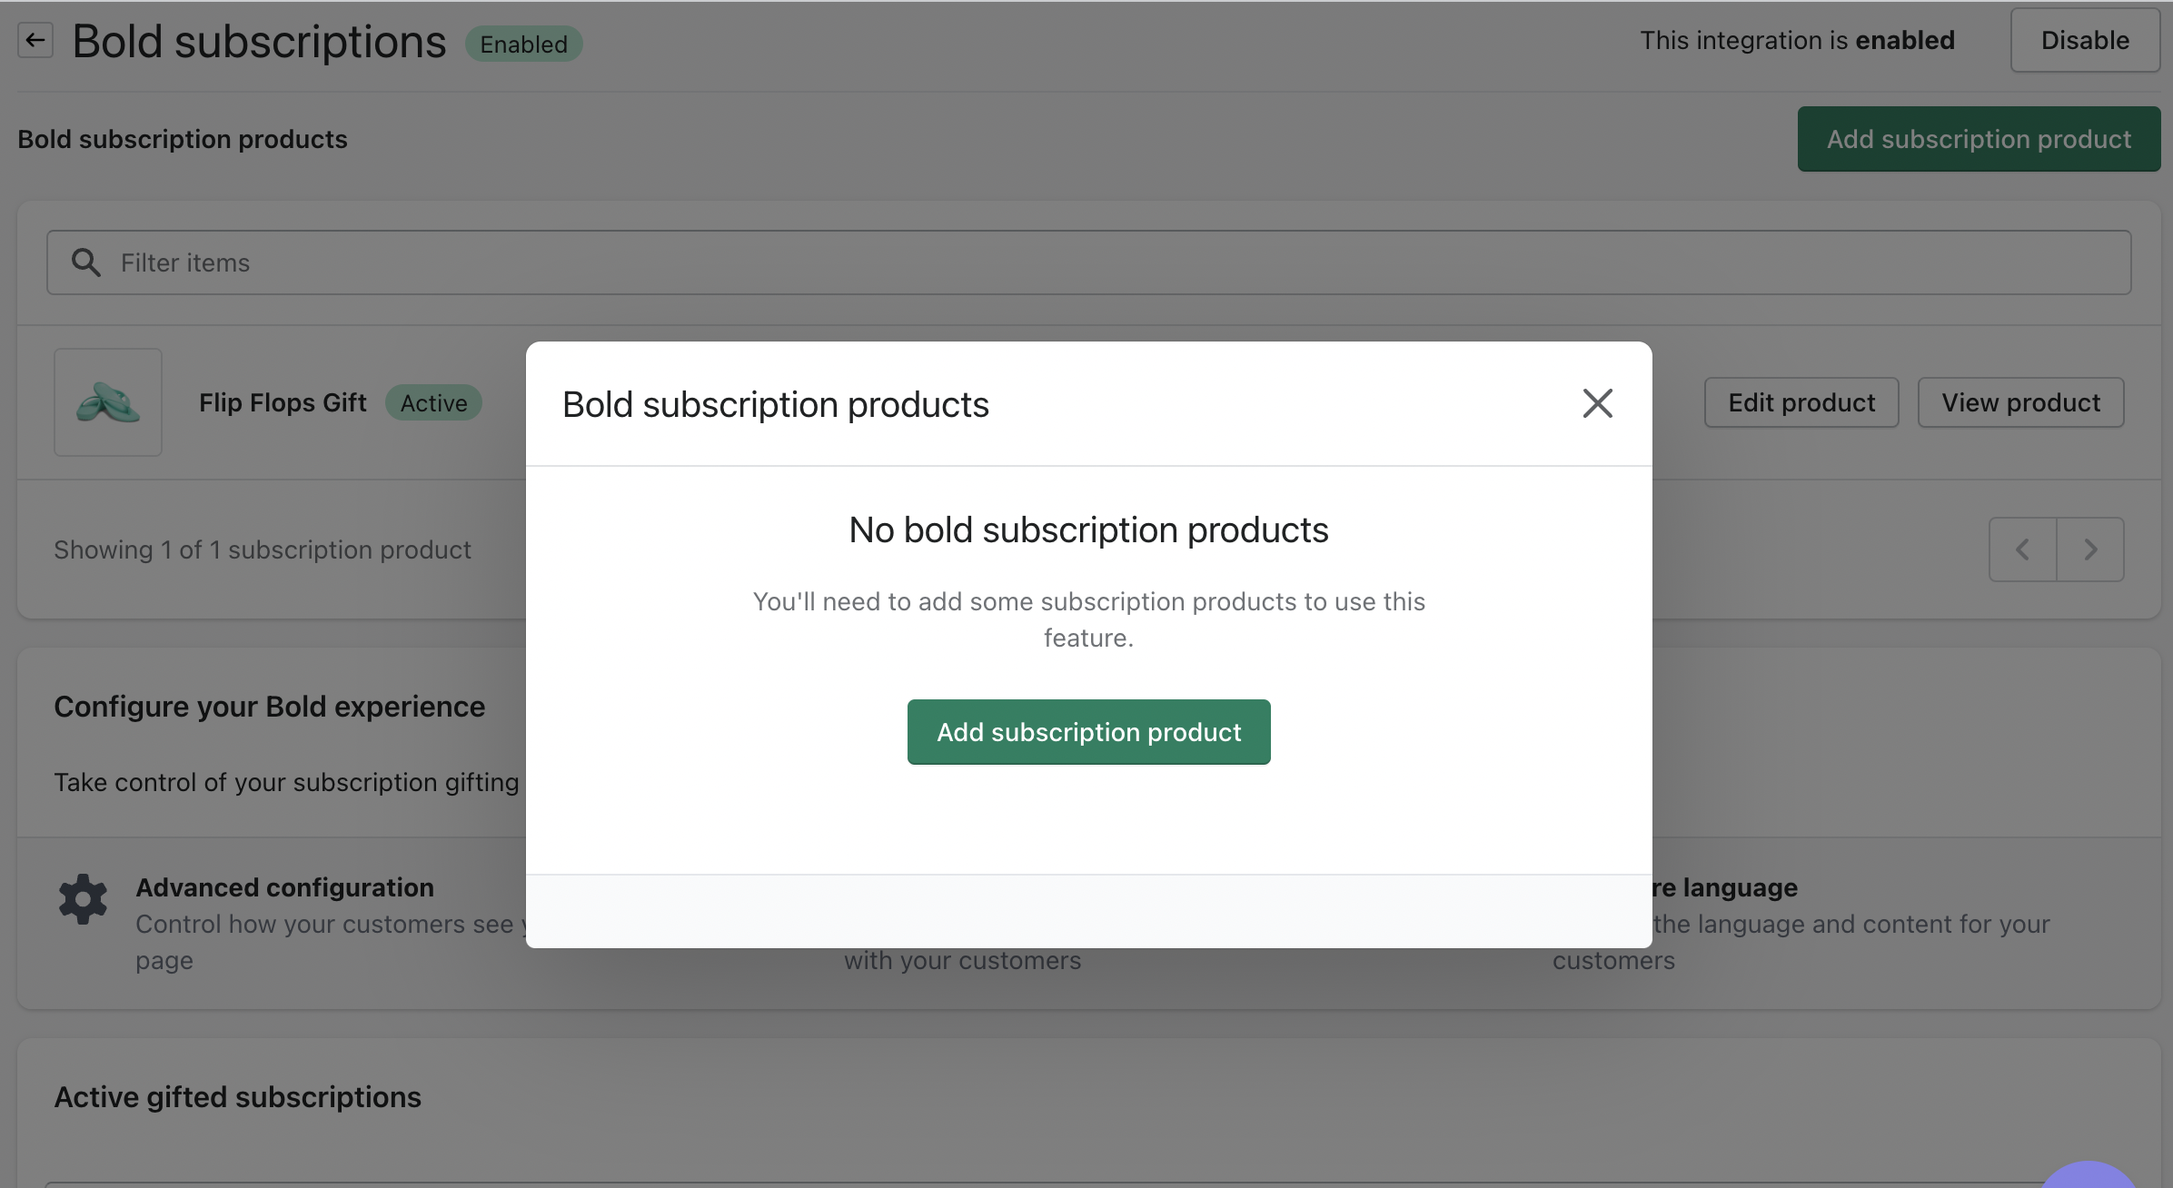Click Edit product for Flip Flops Gift
This screenshot has height=1188, width=2173.
pos(1801,402)
